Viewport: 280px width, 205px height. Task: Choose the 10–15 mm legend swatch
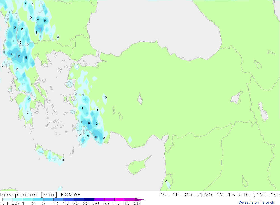point(59,199)
